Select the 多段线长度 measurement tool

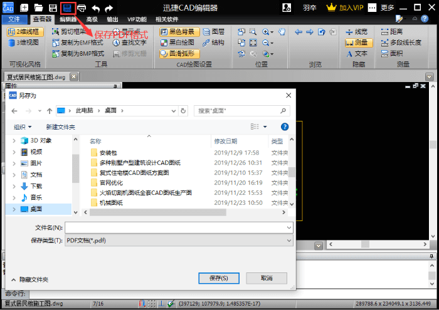[x=401, y=43]
